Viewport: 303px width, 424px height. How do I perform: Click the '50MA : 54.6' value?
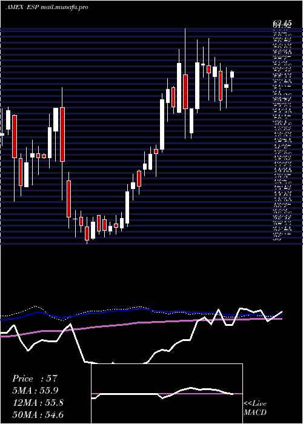(38, 414)
